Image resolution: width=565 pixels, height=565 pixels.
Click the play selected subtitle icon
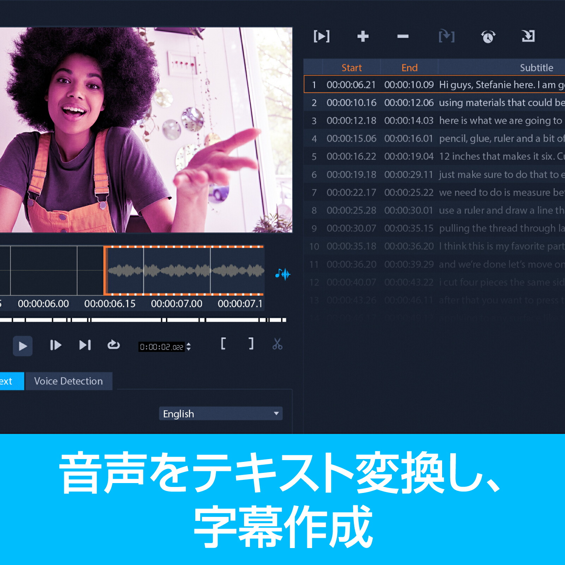click(x=322, y=36)
